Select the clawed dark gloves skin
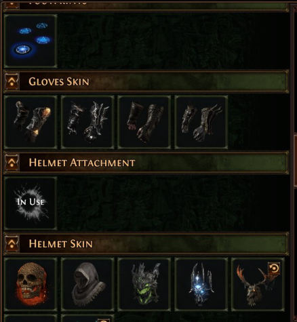 click(x=201, y=122)
